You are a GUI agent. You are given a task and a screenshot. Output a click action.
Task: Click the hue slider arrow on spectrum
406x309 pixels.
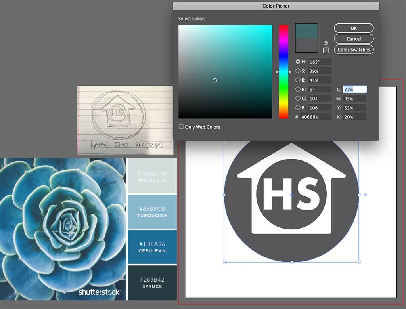[277, 72]
